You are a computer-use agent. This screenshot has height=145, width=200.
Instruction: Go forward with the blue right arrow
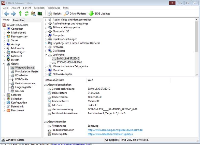click(x=13, y=14)
